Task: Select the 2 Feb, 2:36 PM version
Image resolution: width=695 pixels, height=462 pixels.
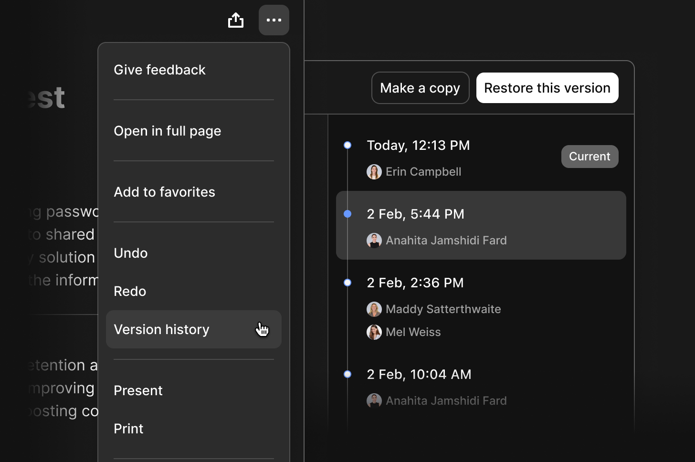Action: tap(481, 305)
